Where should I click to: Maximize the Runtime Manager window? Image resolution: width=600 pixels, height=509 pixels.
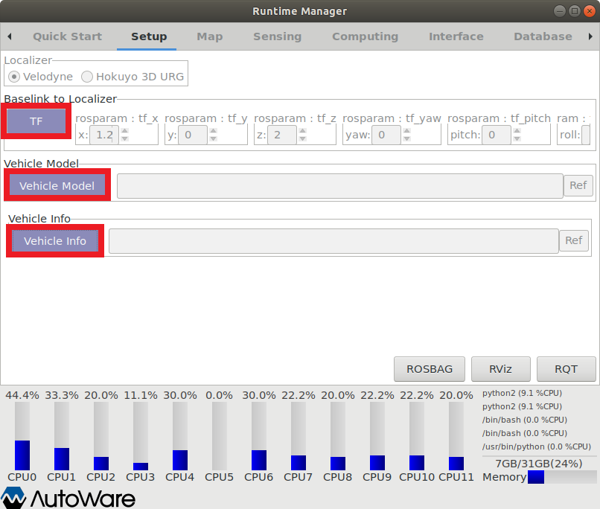pos(575,11)
